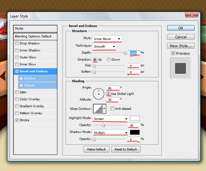
Task: Expand the Technique dropdown set to Smooth
Action: coord(105,46)
